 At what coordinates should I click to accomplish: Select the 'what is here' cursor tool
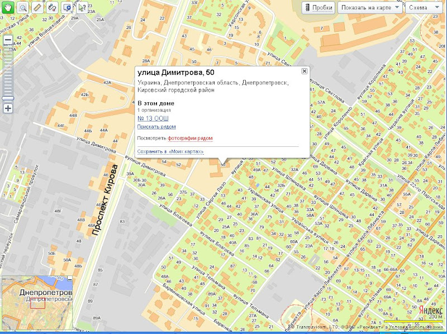pos(82,8)
